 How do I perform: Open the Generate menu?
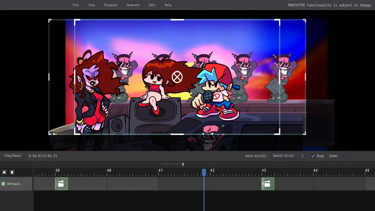pos(133,5)
